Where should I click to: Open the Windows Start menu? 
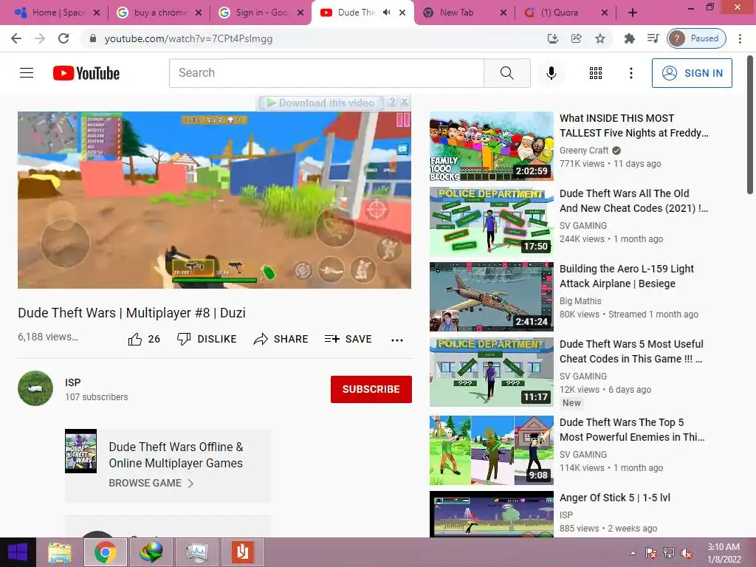pos(18,552)
